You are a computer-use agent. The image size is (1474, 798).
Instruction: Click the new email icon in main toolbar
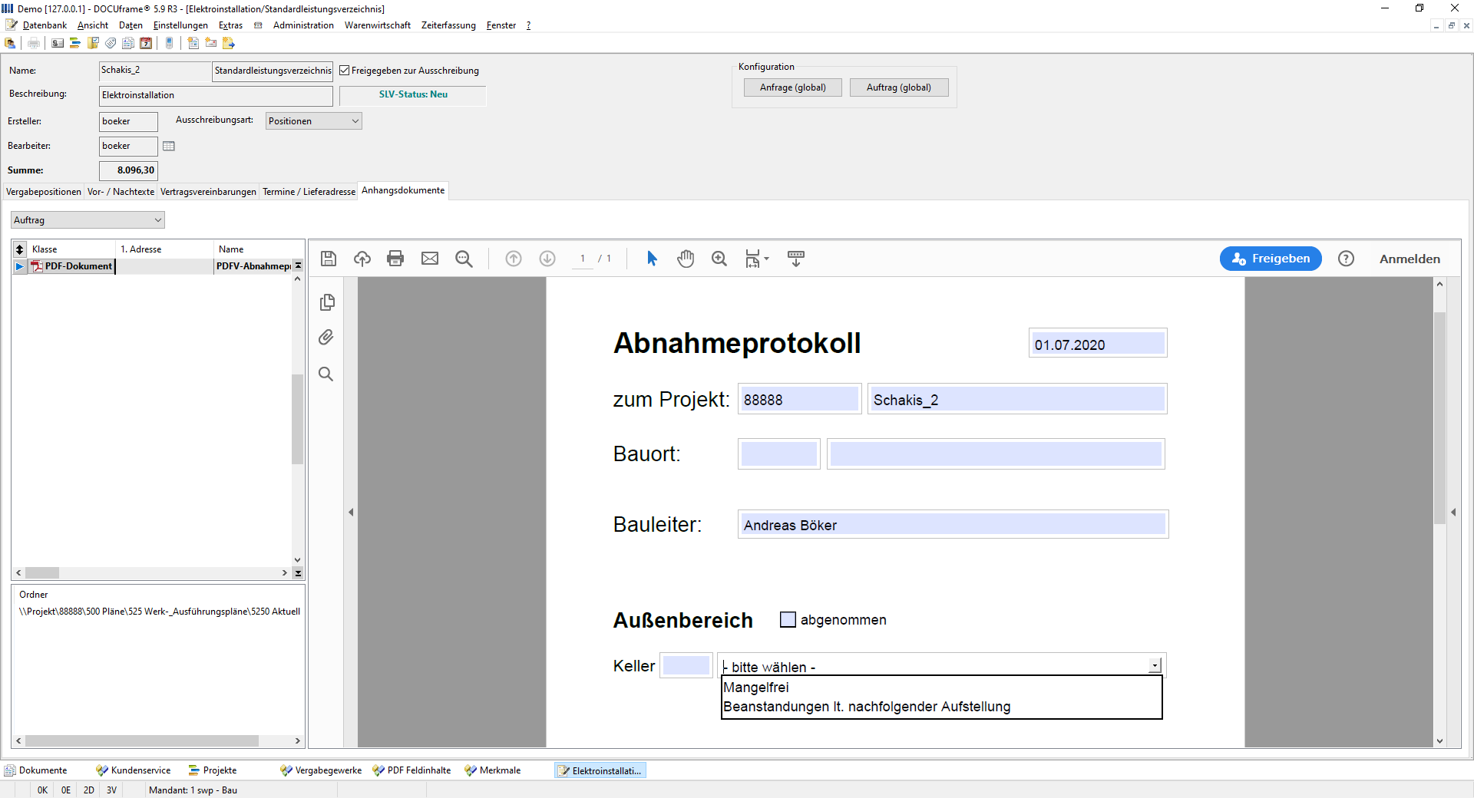[x=211, y=43]
